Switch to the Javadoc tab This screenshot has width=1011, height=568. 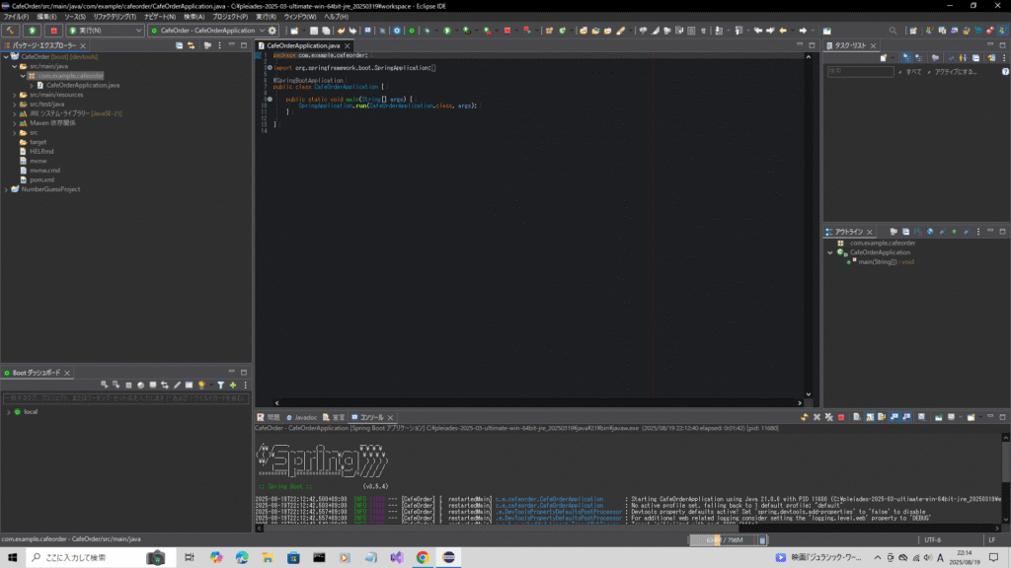302,417
